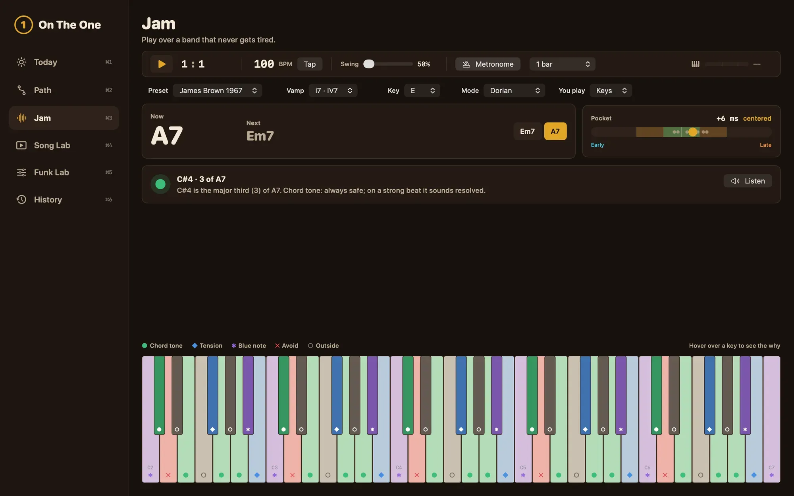This screenshot has width=794, height=496.
Task: Open Funk Lab from sidebar
Action: click(64, 172)
